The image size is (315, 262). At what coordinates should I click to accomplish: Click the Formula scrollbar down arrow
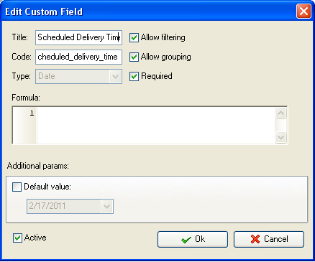(x=280, y=138)
